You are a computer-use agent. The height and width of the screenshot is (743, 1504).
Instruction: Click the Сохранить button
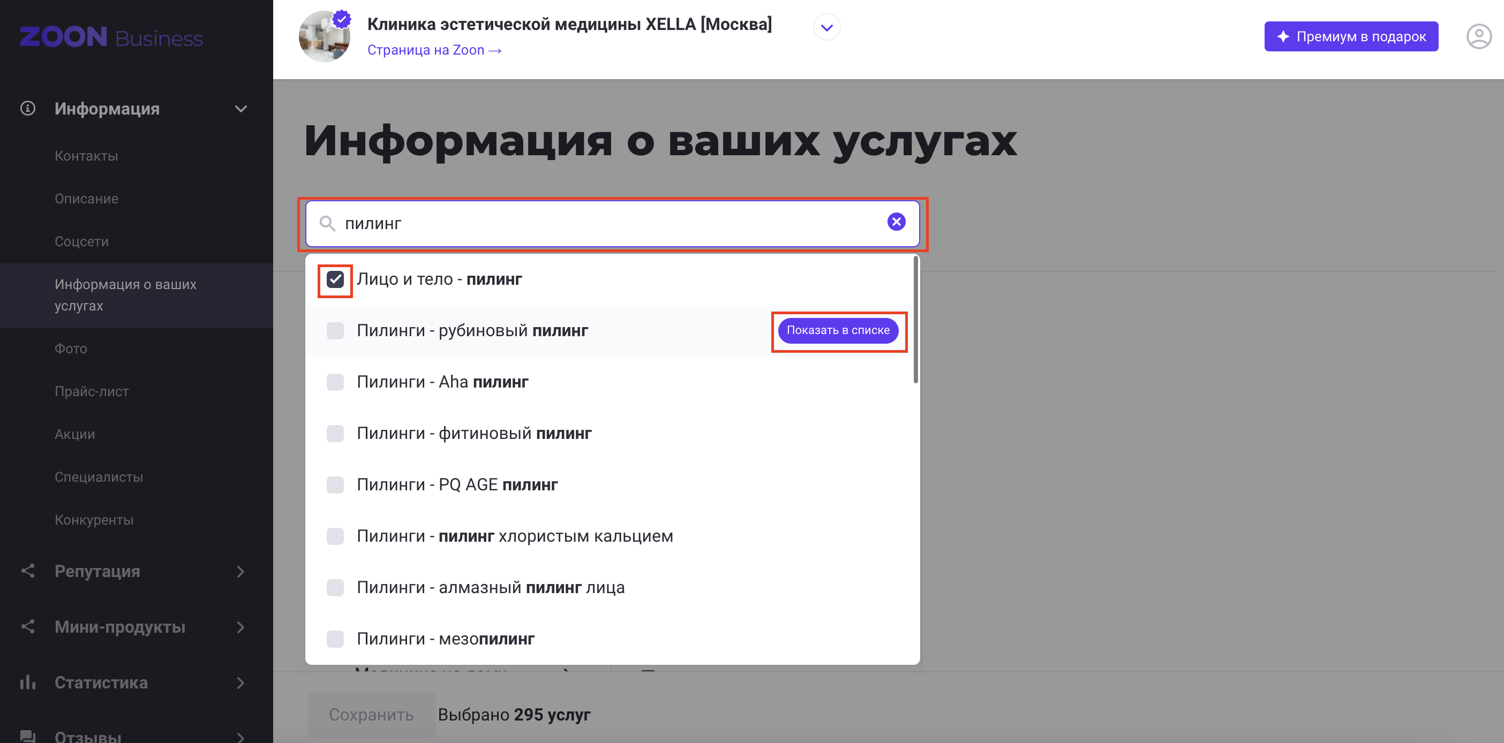(x=371, y=715)
